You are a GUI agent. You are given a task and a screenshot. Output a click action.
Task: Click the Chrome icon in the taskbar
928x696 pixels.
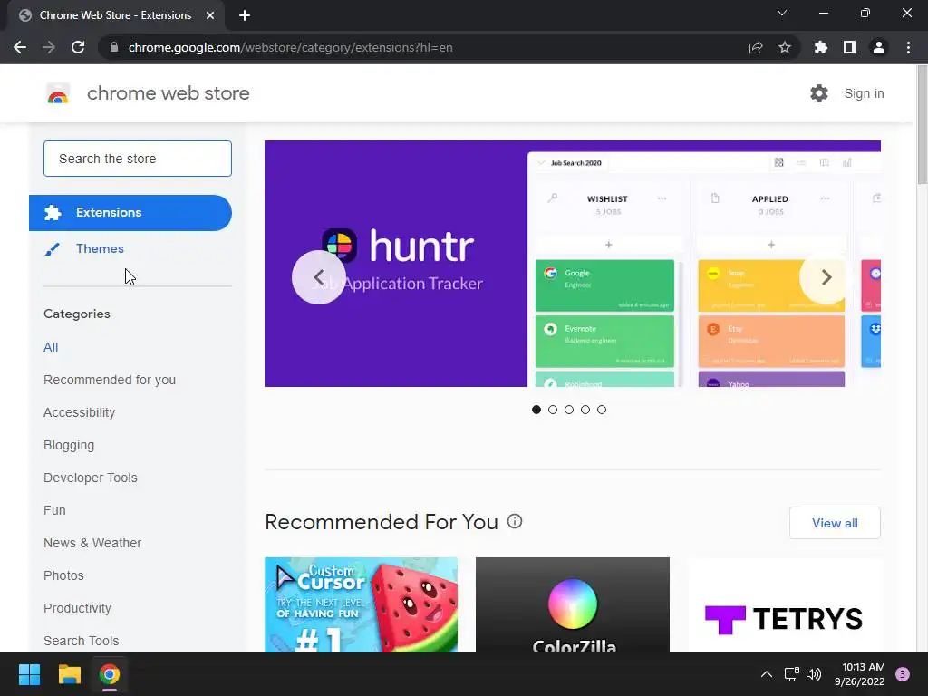coord(110,674)
